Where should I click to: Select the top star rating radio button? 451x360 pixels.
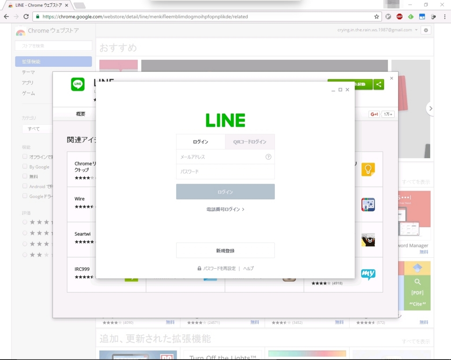25,222
